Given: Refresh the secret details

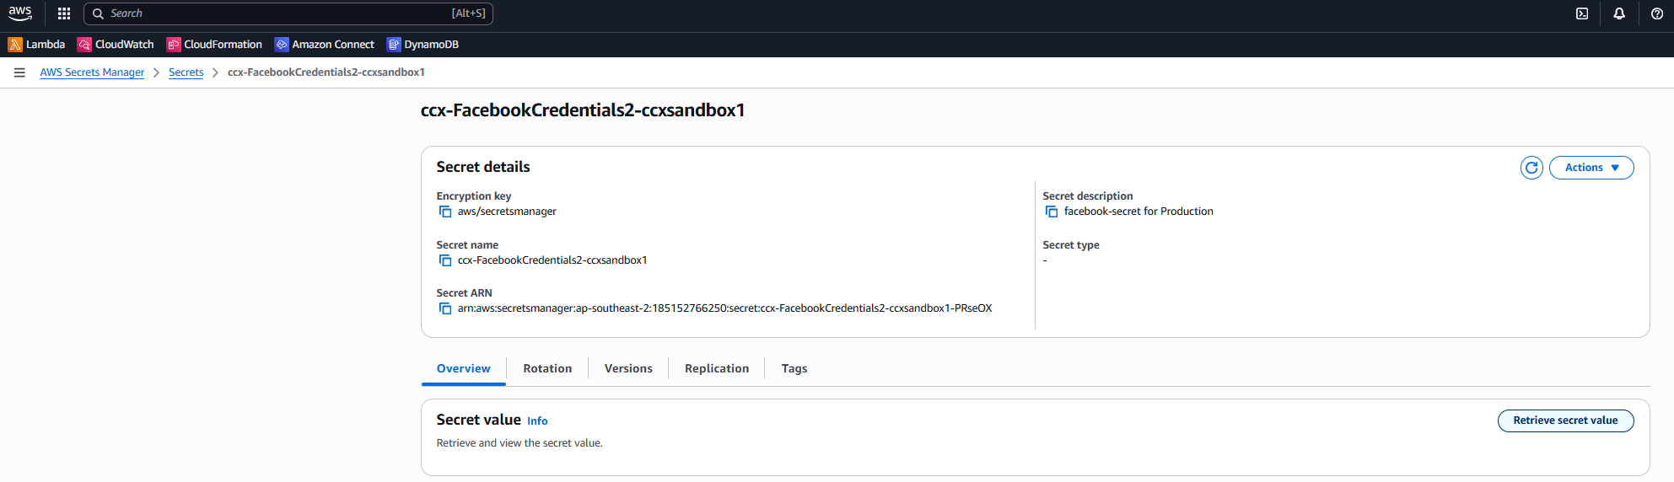Looking at the screenshot, I should [x=1531, y=168].
